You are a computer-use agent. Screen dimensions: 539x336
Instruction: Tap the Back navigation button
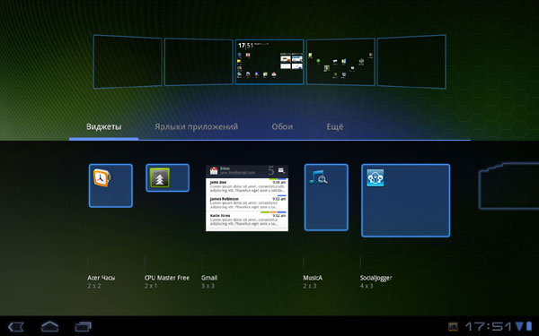tap(16, 326)
